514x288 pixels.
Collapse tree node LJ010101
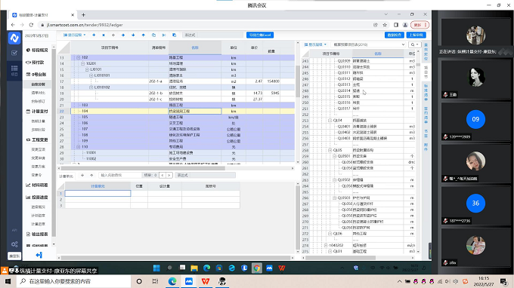[x=91, y=75]
